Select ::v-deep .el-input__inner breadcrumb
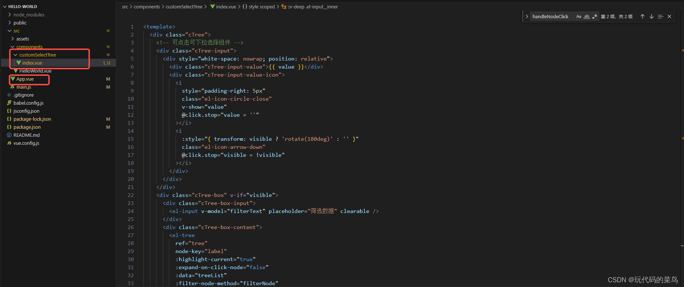Viewport: 684px width, 287px height. [x=313, y=7]
